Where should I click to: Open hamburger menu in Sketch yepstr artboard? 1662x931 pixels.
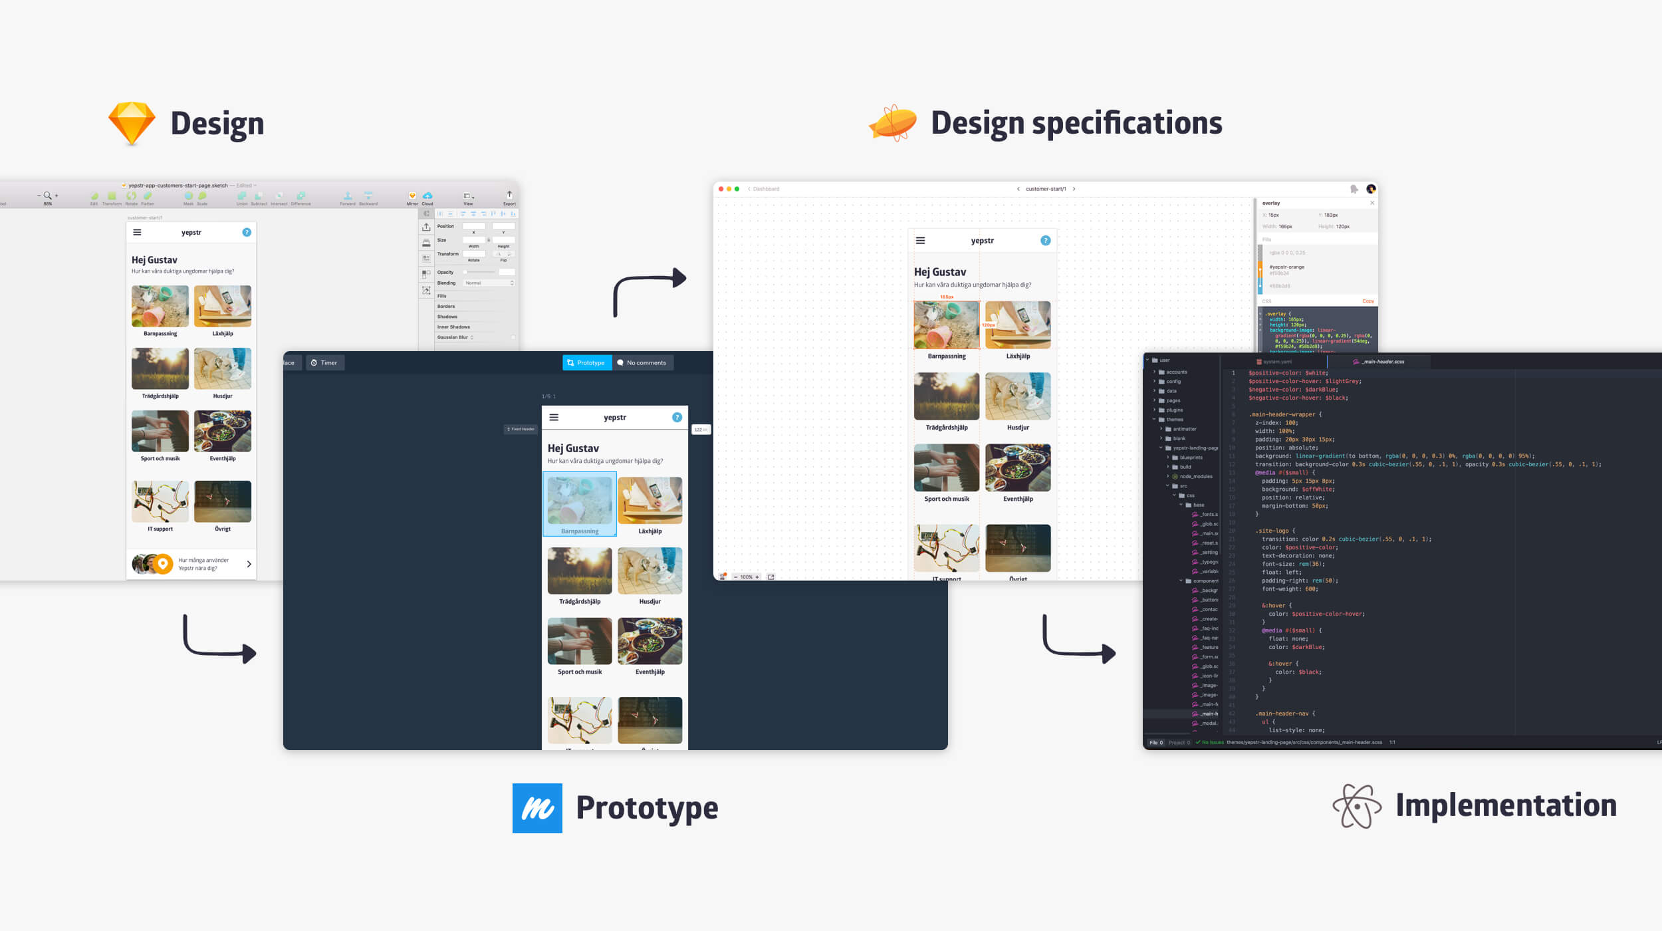tap(137, 232)
